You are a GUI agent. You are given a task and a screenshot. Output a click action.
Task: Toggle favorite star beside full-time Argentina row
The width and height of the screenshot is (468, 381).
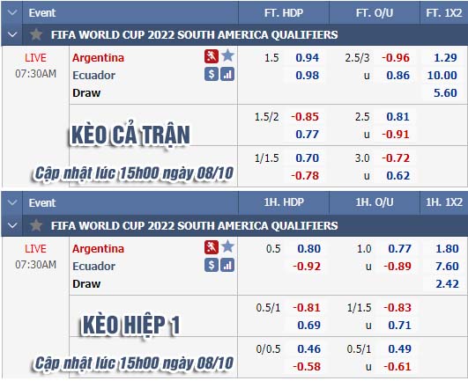pos(227,55)
